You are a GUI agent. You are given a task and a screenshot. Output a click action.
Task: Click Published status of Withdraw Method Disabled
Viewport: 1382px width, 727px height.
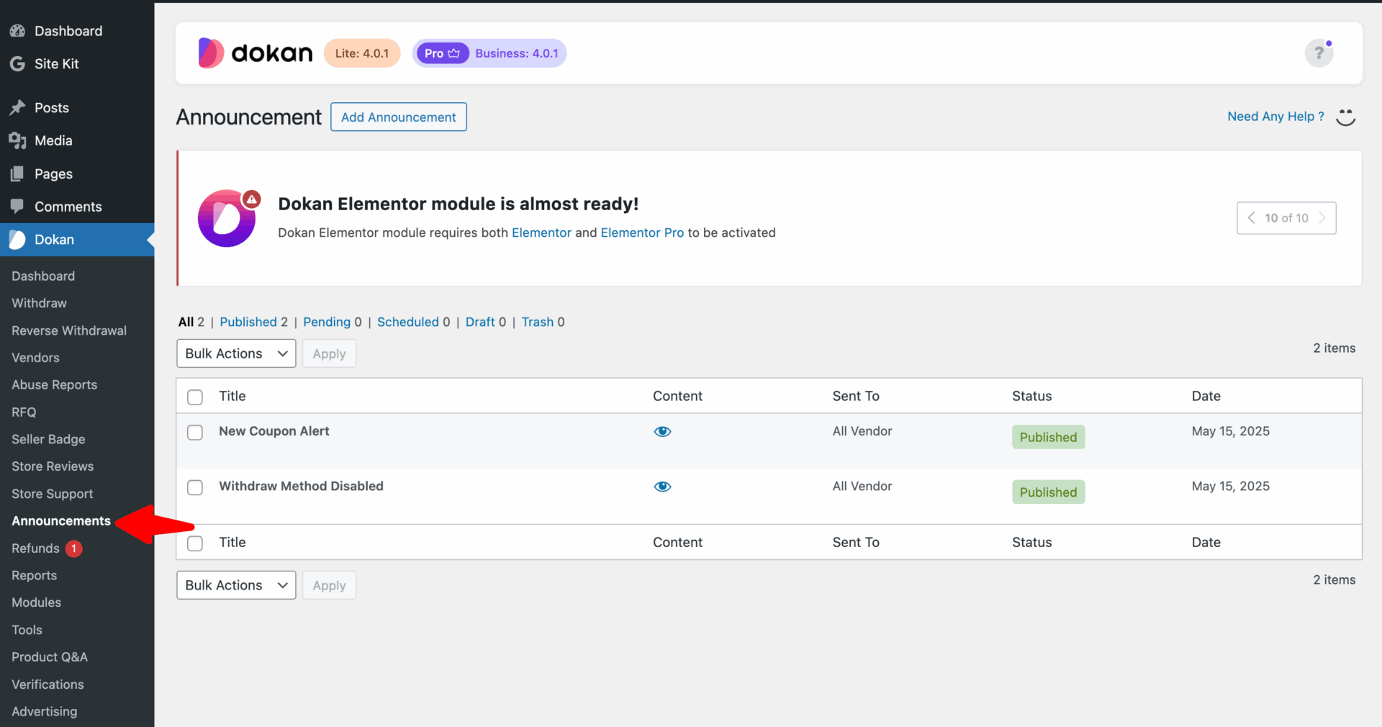1048,492
